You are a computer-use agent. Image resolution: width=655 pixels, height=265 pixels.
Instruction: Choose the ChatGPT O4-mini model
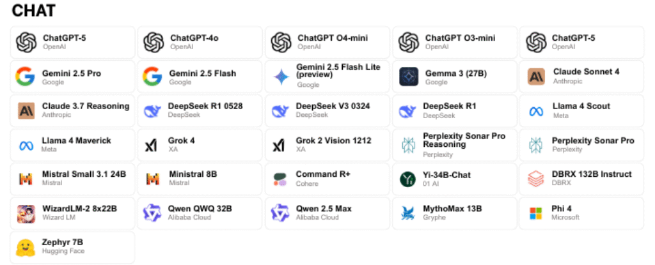tap(327, 42)
